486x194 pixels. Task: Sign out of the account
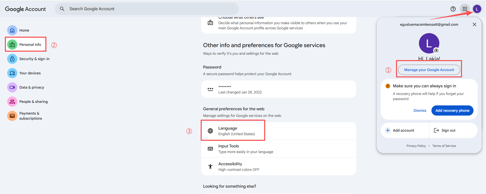453,130
